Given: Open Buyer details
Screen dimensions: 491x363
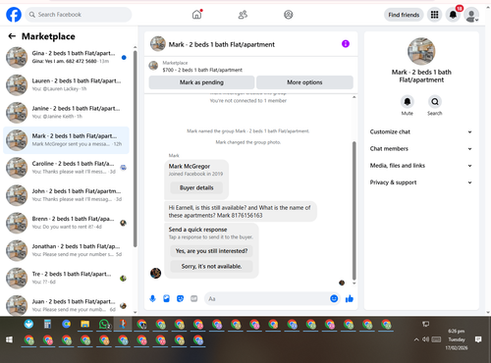Looking at the screenshot, I should click(x=196, y=187).
